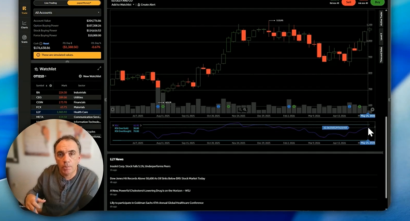Open the Insulet Corp. Stock Falls news article
410x221 pixels.
pos(140,167)
